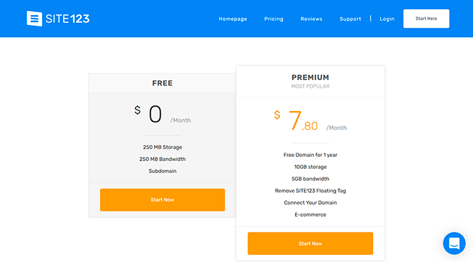The image size is (473, 262).
Task: Open the live chat bubble icon
Action: click(x=454, y=244)
